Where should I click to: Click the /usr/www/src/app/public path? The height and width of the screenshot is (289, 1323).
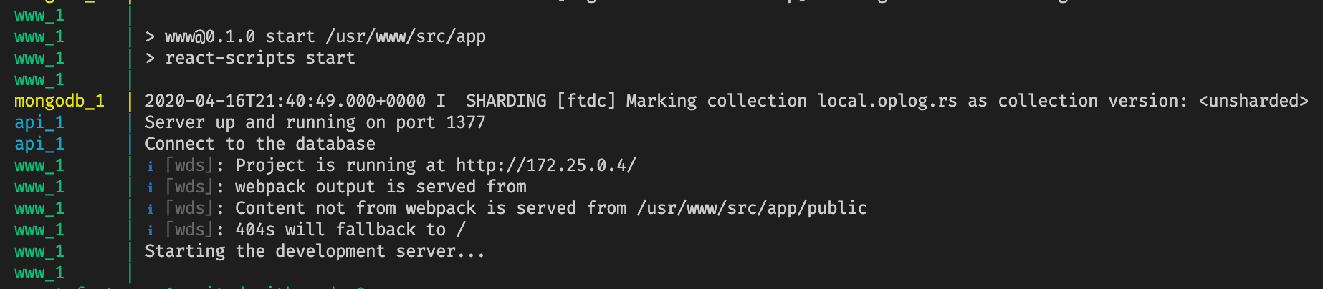point(752,208)
